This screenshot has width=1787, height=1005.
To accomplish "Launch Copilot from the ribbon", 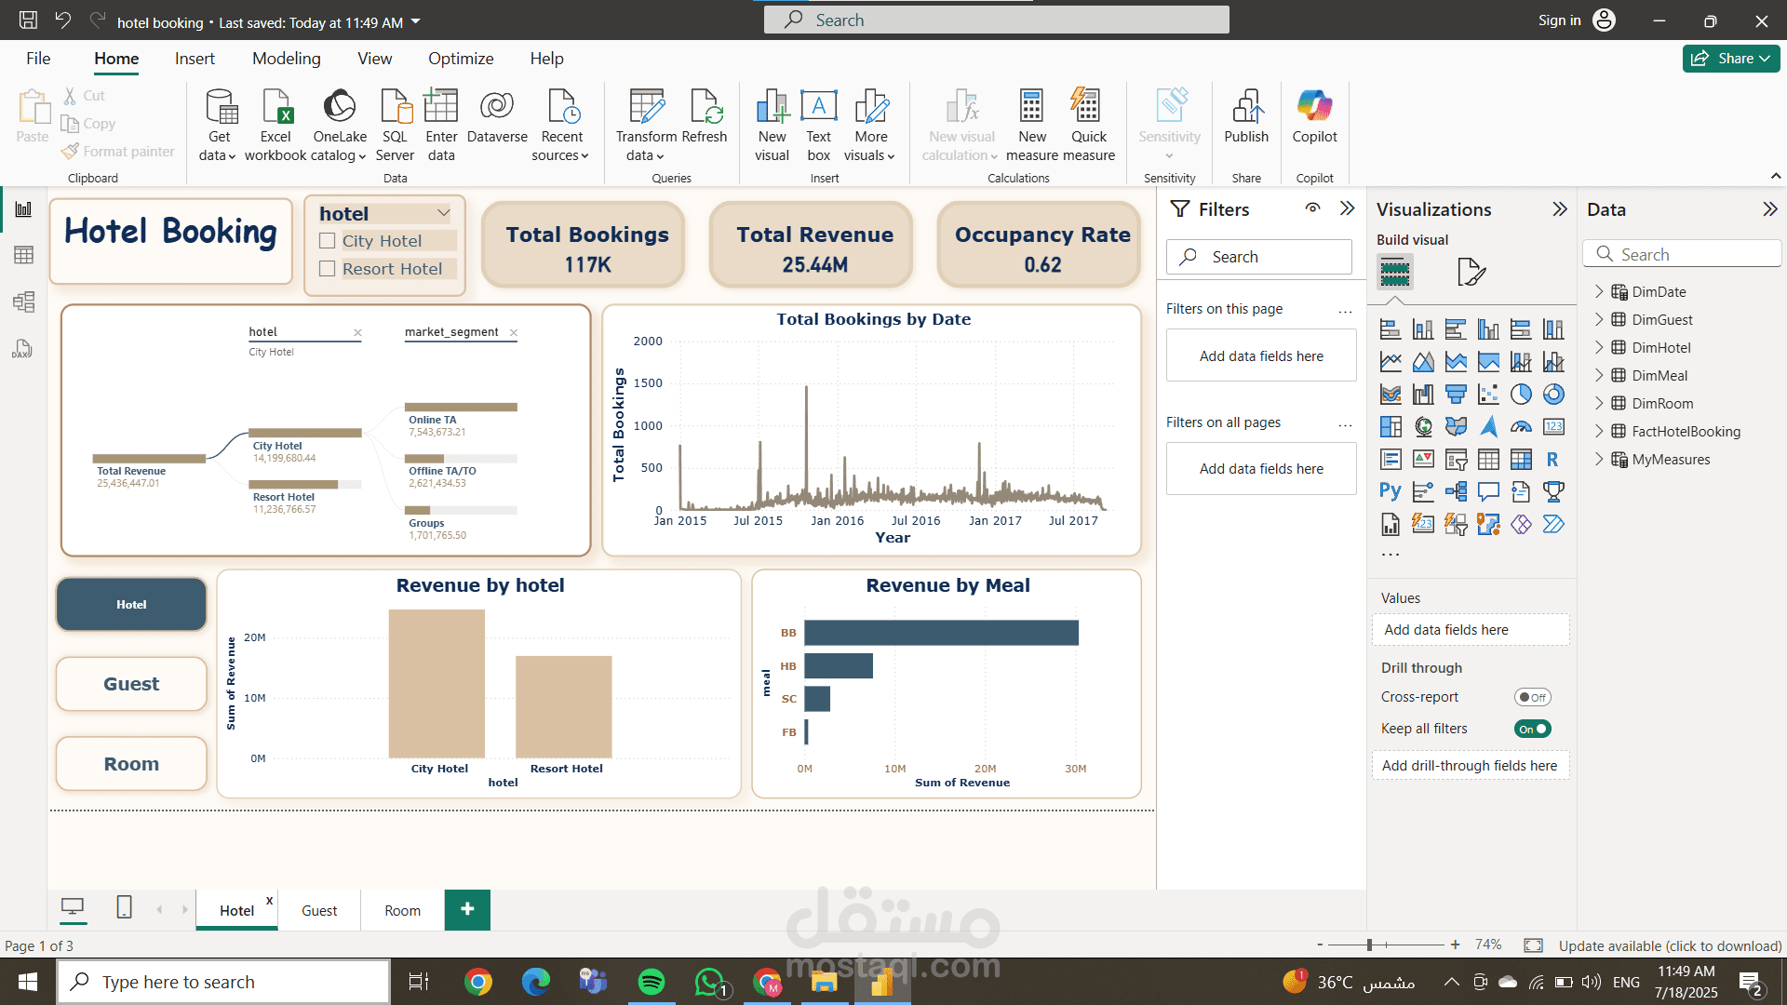I will [x=1314, y=115].
